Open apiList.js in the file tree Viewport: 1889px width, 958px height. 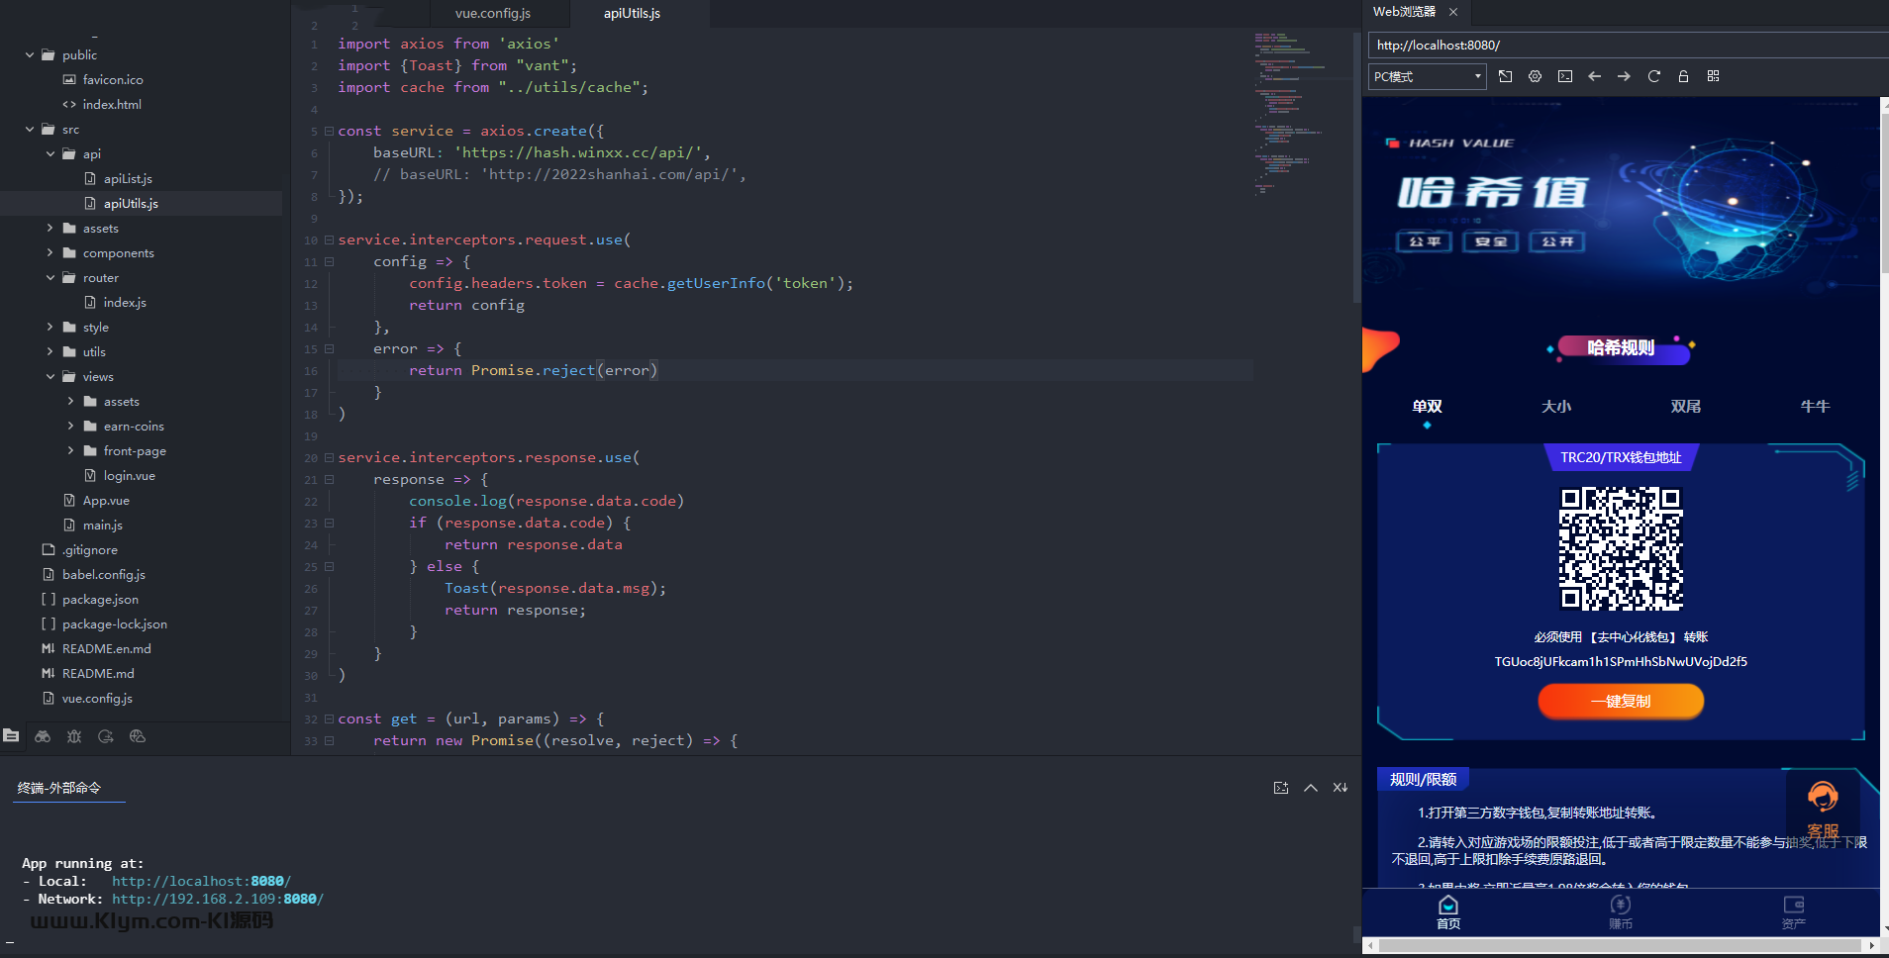(x=128, y=179)
